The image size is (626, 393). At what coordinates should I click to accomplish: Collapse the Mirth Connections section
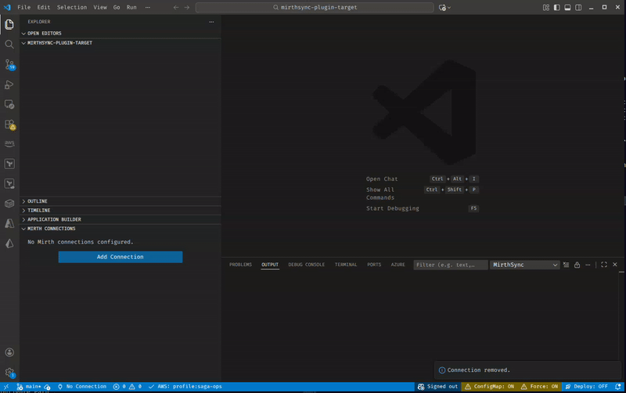click(121, 229)
